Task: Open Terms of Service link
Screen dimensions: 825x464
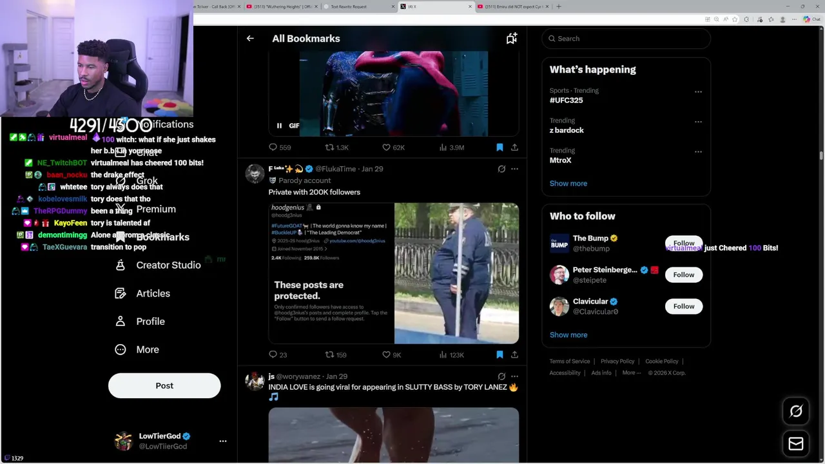Action: [570, 362]
